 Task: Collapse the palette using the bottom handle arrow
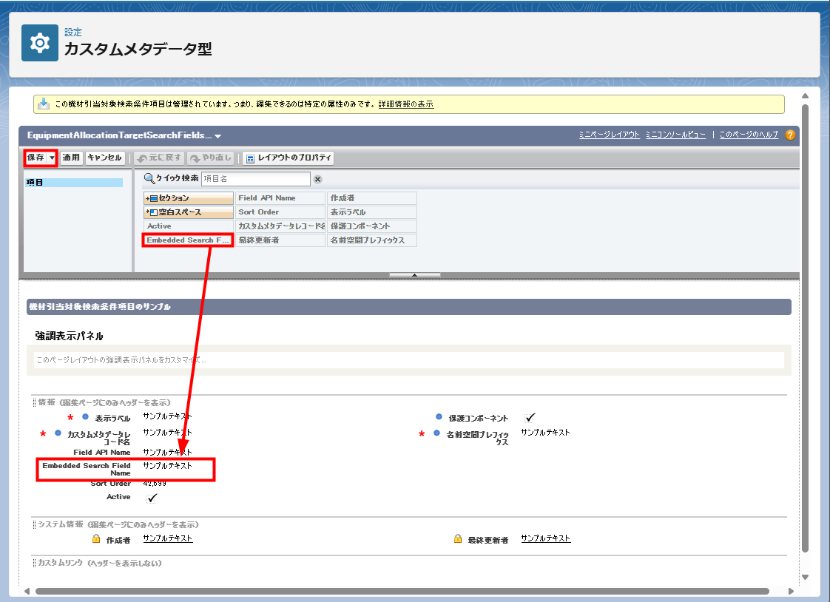point(414,275)
